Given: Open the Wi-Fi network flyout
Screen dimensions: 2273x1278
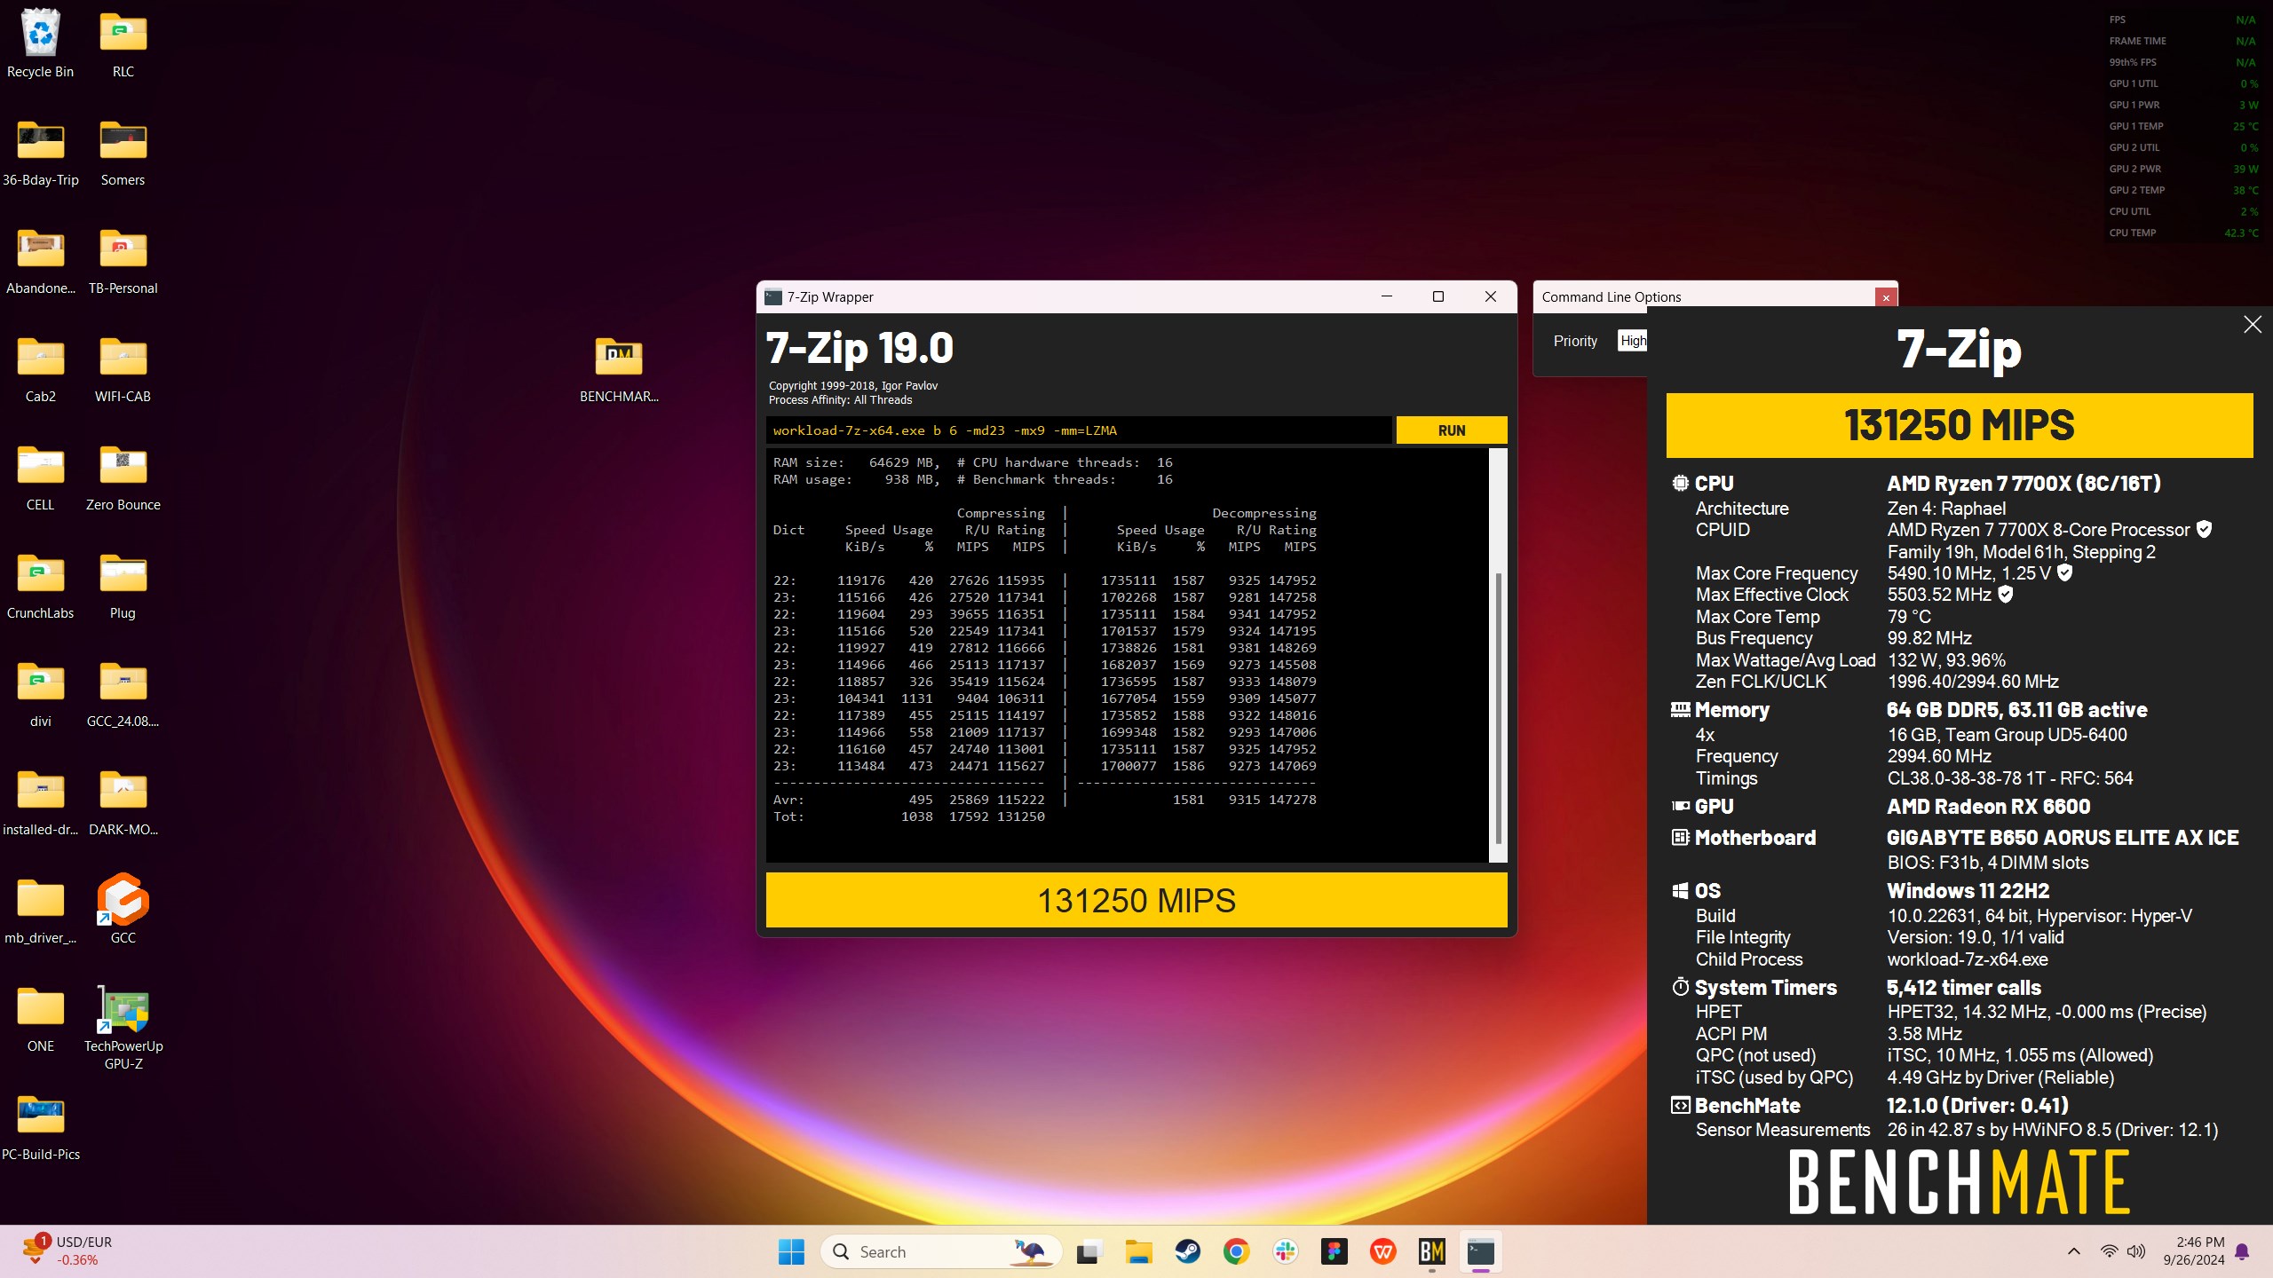Looking at the screenshot, I should tap(2109, 1251).
